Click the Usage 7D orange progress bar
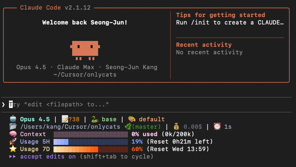 [91, 149]
